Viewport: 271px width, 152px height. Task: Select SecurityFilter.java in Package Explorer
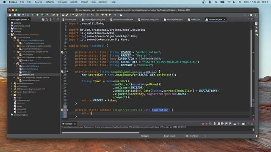(30, 69)
